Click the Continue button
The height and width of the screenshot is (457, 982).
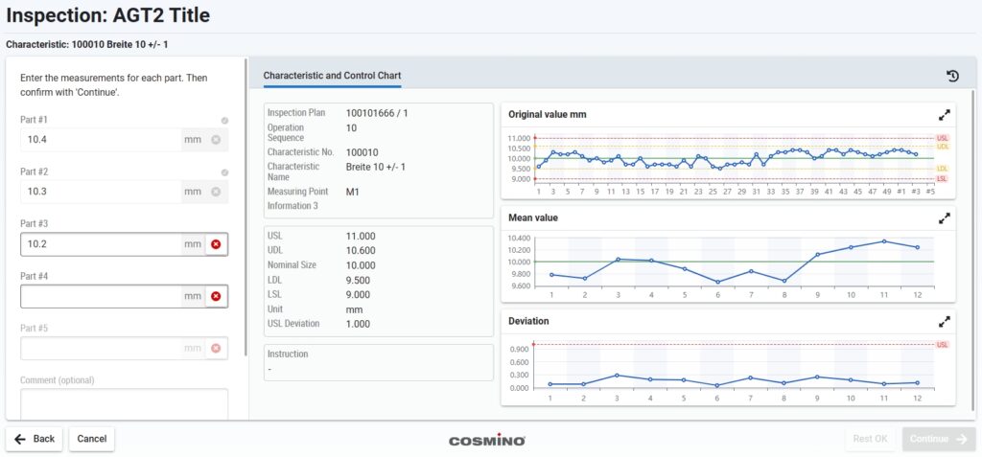[x=938, y=439]
